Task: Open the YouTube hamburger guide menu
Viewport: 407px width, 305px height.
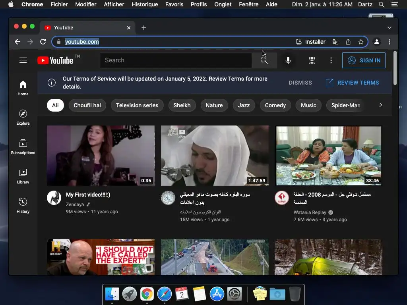Action: tap(23, 60)
